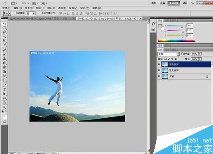This screenshot has height=154, width=213.
Task: Swap foreground and background colors
Action: 6,111
